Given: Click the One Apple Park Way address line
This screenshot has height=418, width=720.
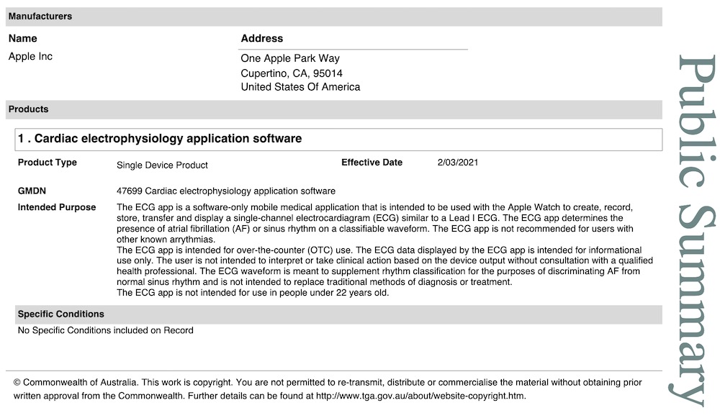Looking at the screenshot, I should point(290,58).
